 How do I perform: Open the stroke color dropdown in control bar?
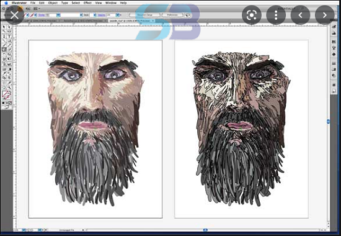(x=35, y=16)
